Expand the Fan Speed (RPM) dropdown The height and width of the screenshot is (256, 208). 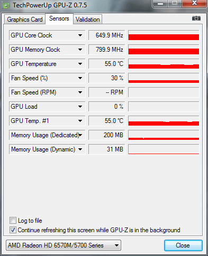tap(80, 92)
